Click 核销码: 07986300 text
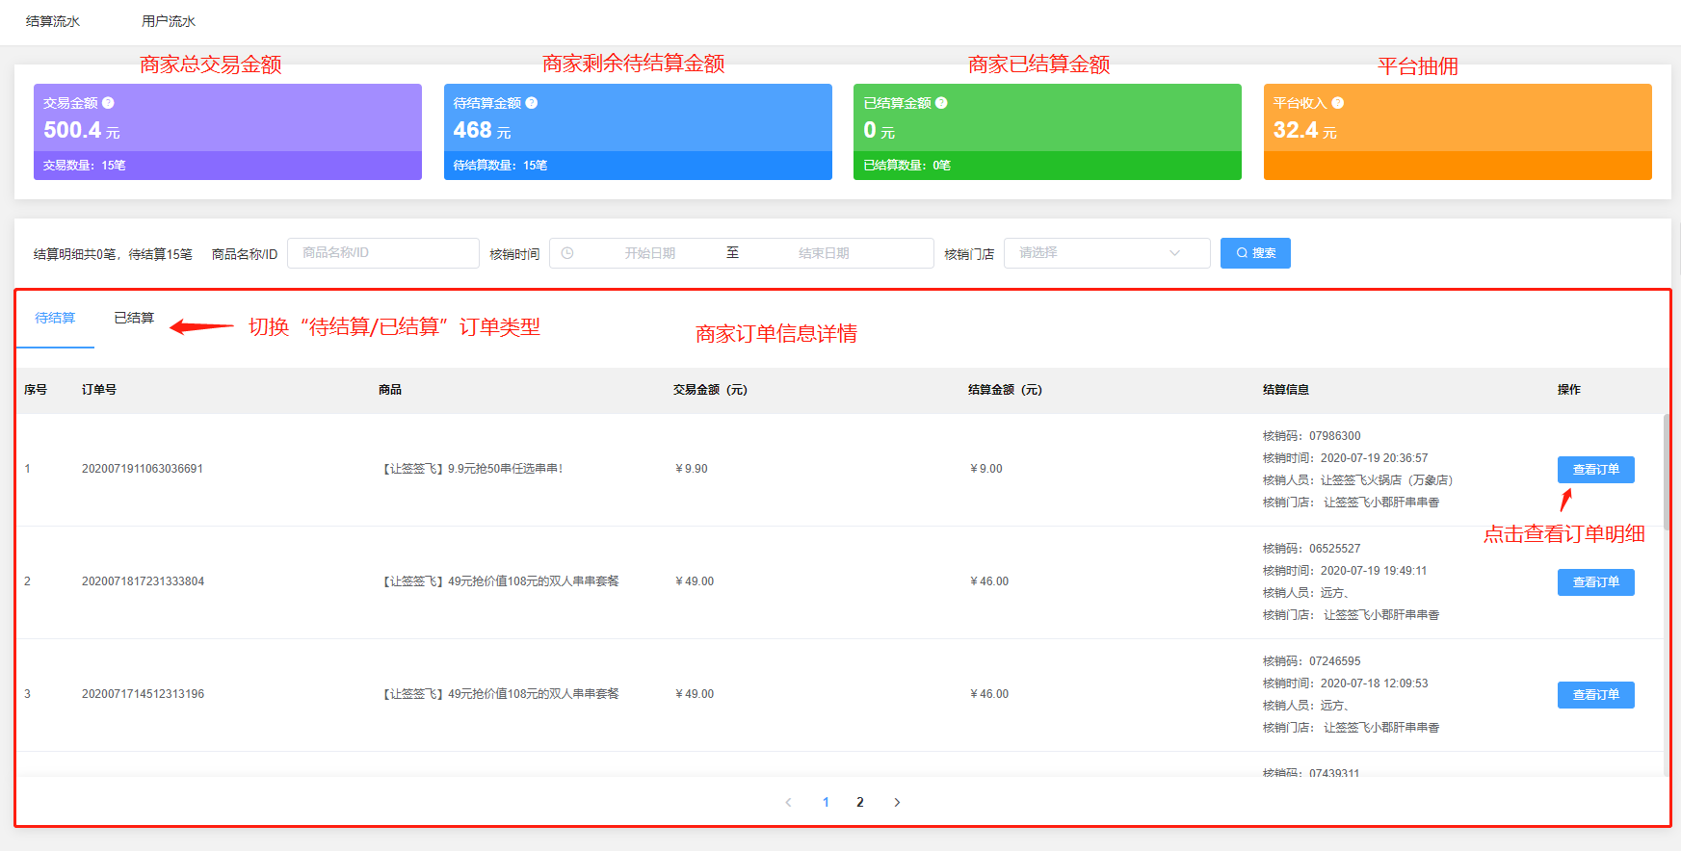The height and width of the screenshot is (851, 1681). pyautogui.click(x=1312, y=436)
